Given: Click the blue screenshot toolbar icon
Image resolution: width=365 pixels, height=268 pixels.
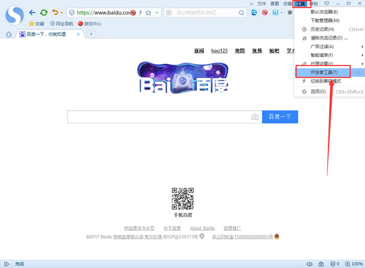Looking at the screenshot, I should pos(276,13).
